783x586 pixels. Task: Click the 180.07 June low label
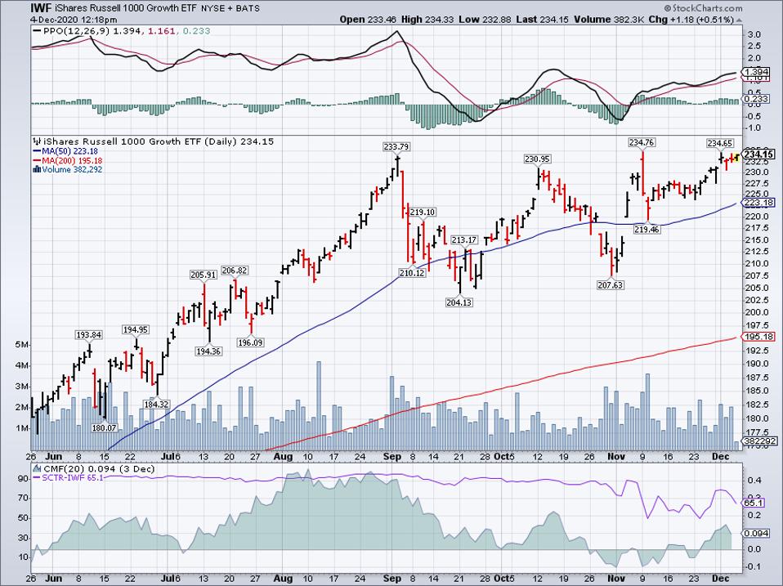(104, 427)
